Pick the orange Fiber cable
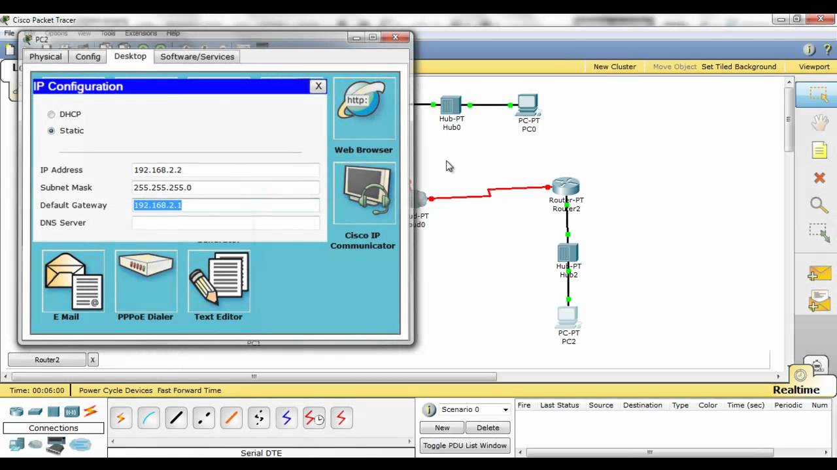Viewport: 837px width, 470px height. [231, 418]
